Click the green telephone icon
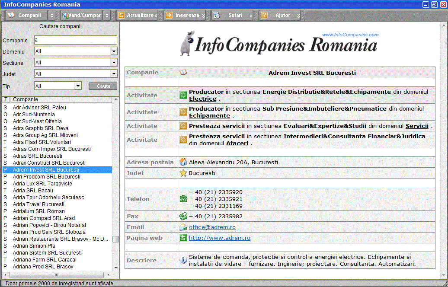The width and height of the screenshot is (448, 287). pos(183,199)
